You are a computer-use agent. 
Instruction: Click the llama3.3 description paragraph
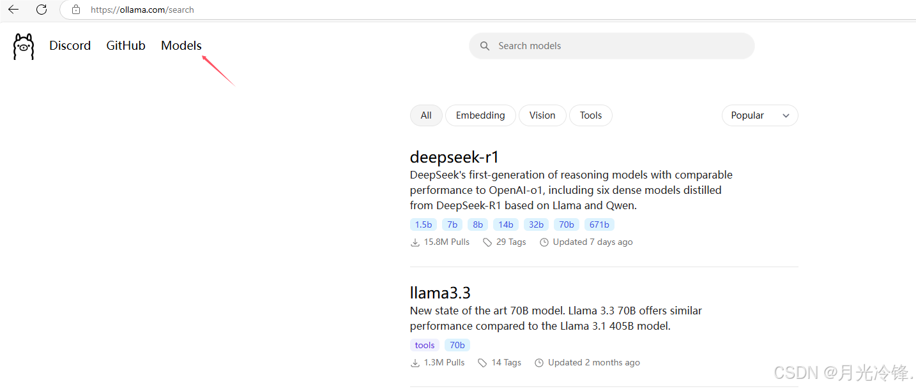click(x=556, y=318)
